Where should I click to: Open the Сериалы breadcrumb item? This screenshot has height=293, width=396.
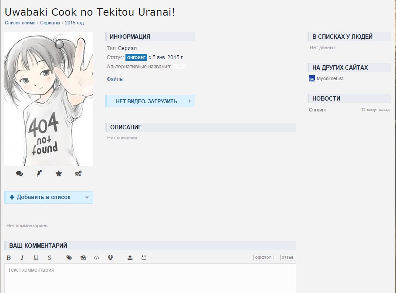pos(50,23)
